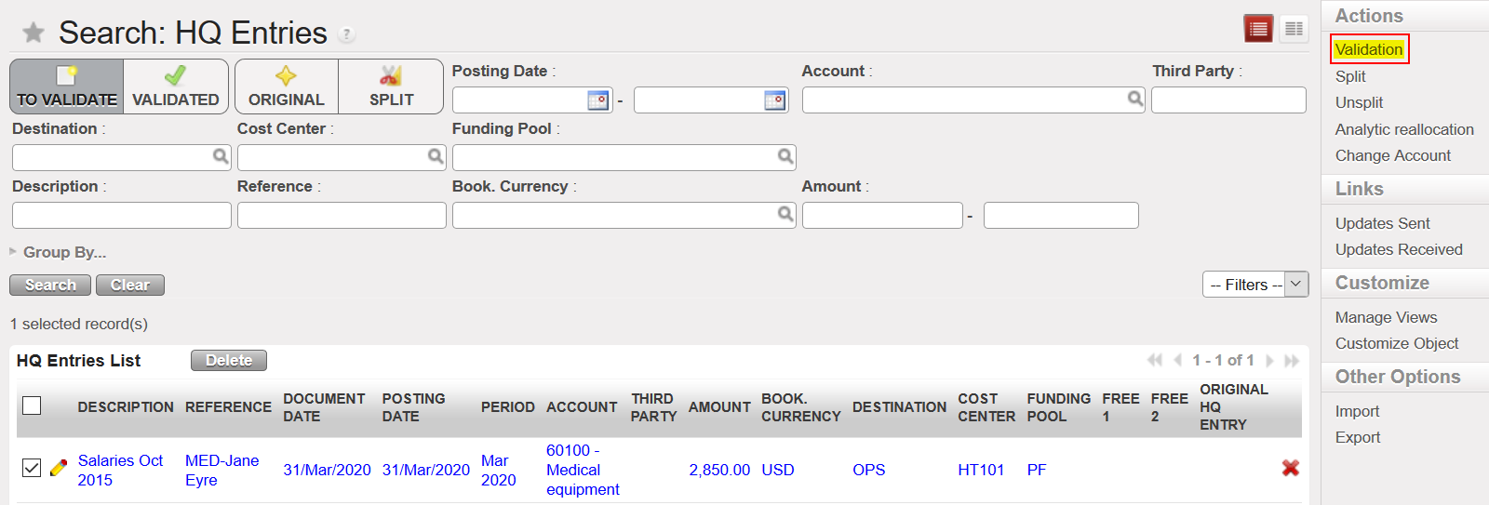Switch to list view using red icon
This screenshot has height=505, width=1489.
pos(1258,29)
